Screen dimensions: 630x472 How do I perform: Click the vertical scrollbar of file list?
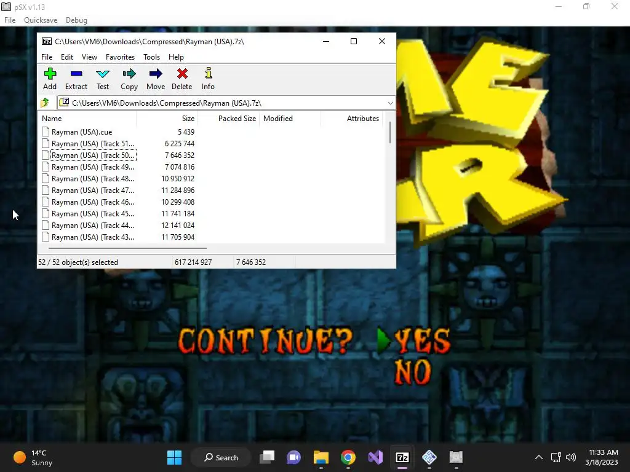tap(389, 133)
